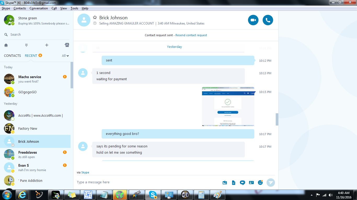Click the send file icon

pyautogui.click(x=234, y=183)
